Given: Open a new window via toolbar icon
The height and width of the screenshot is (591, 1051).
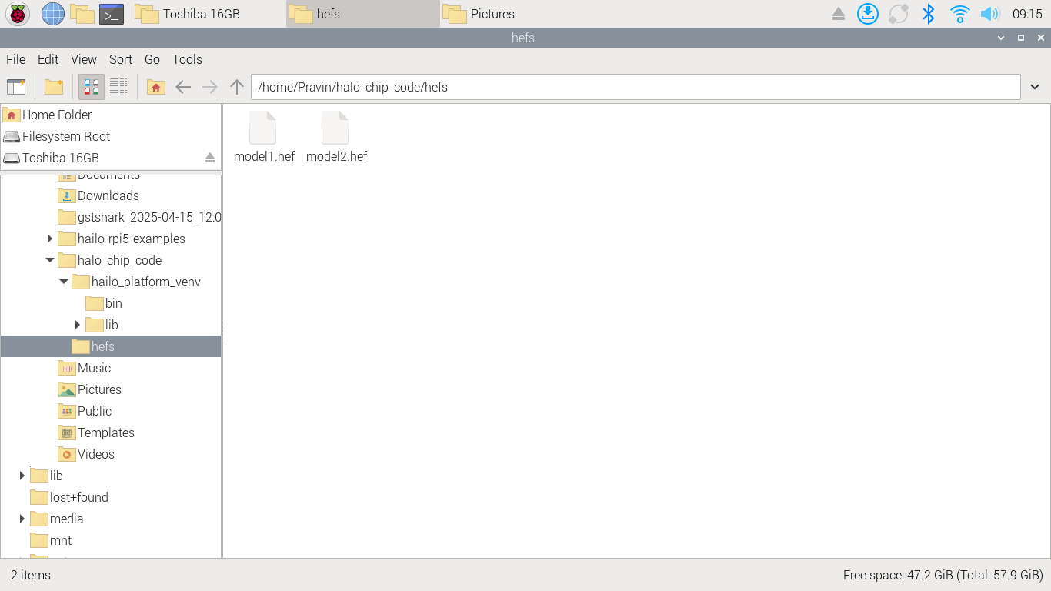Looking at the screenshot, I should (x=16, y=87).
